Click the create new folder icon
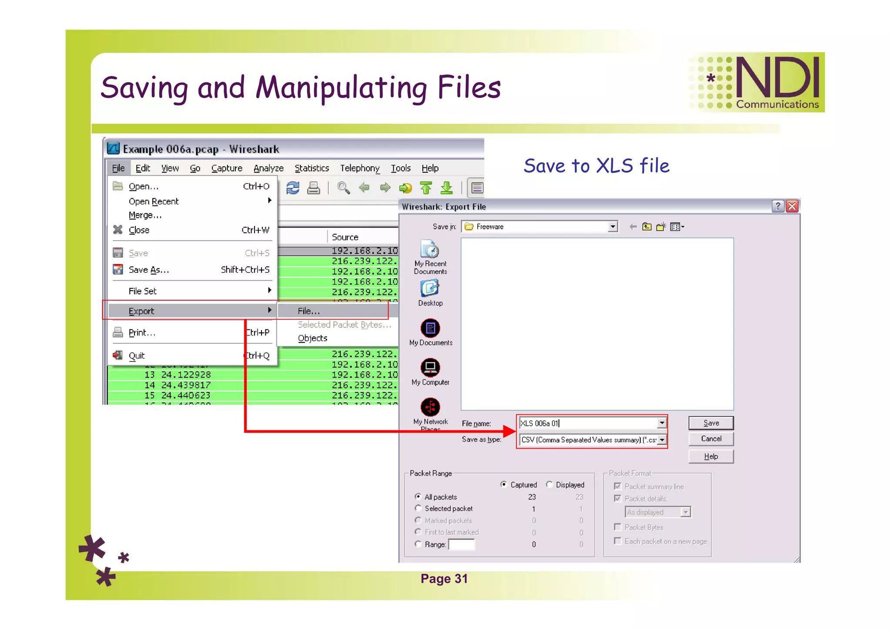891x630 pixels. (661, 227)
